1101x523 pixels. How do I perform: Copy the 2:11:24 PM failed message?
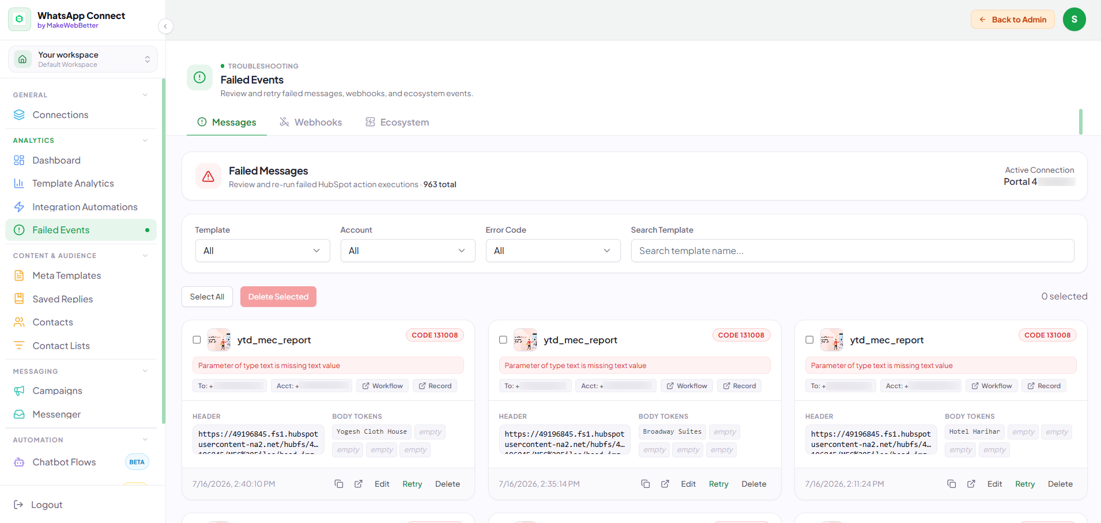[x=952, y=484]
